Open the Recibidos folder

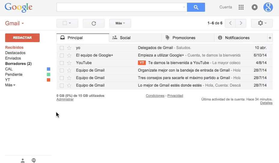14,47
